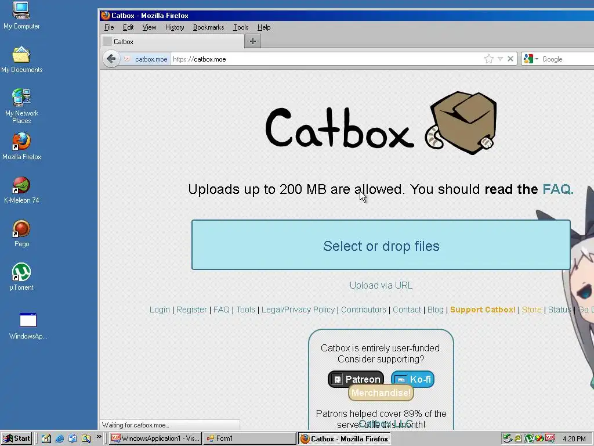The height and width of the screenshot is (446, 594).
Task: Click the quick launch icon after Internet Explorer
Action: 73,438
